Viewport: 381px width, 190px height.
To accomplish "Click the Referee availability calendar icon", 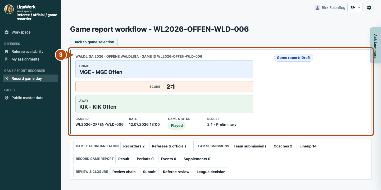I will [7, 52].
